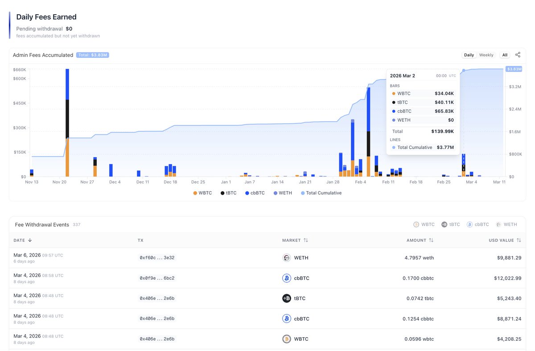Screen dimensions: 535x351
Task: Click cbBTC icon in $8,871.24 row
Action: tap(287, 318)
